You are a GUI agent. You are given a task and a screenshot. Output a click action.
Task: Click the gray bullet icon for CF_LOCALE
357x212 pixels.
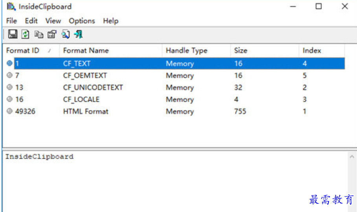point(9,99)
